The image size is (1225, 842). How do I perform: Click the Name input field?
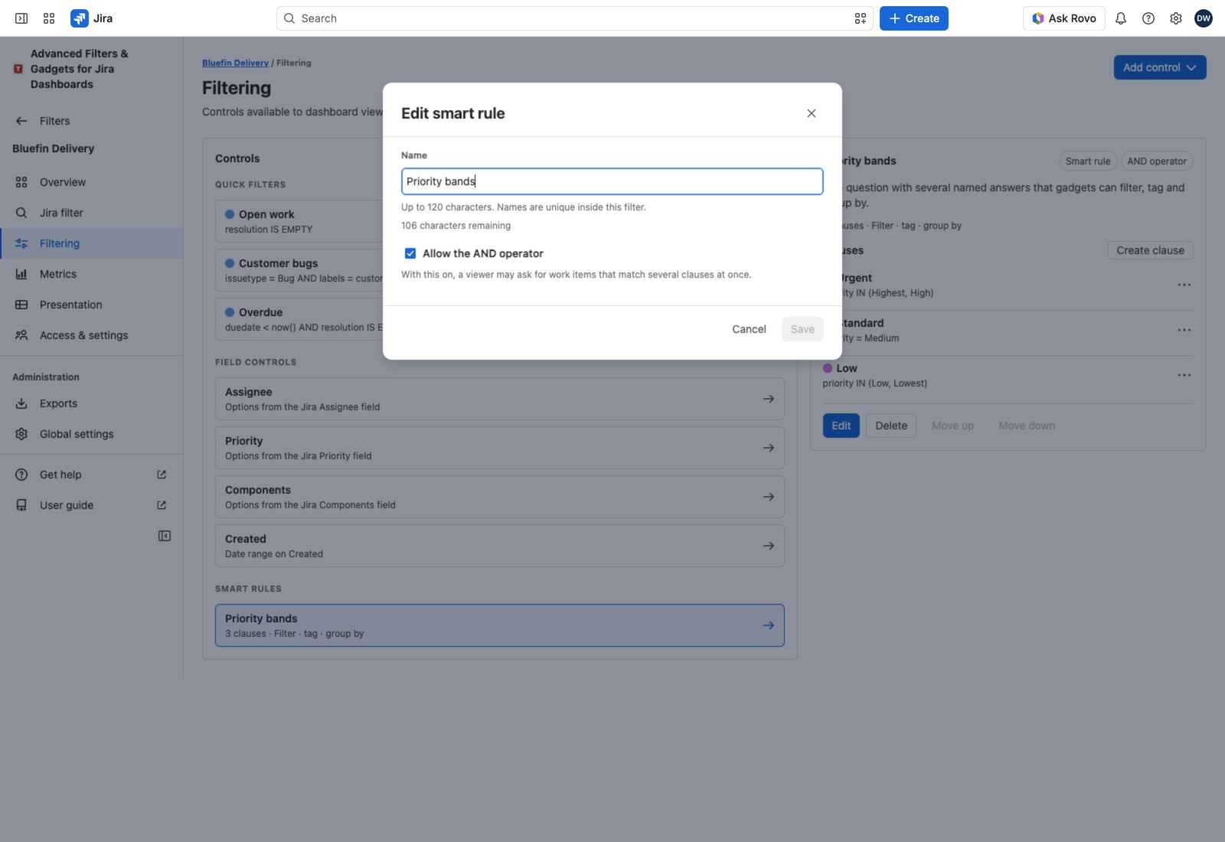point(612,181)
